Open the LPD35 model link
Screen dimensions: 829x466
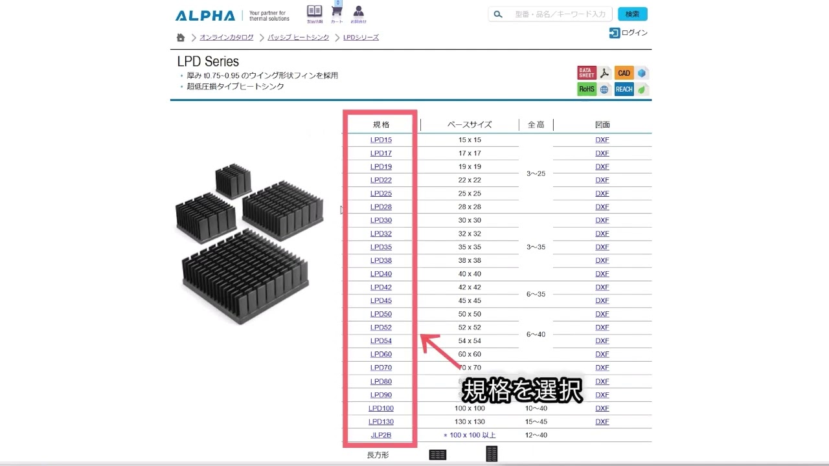(x=381, y=247)
